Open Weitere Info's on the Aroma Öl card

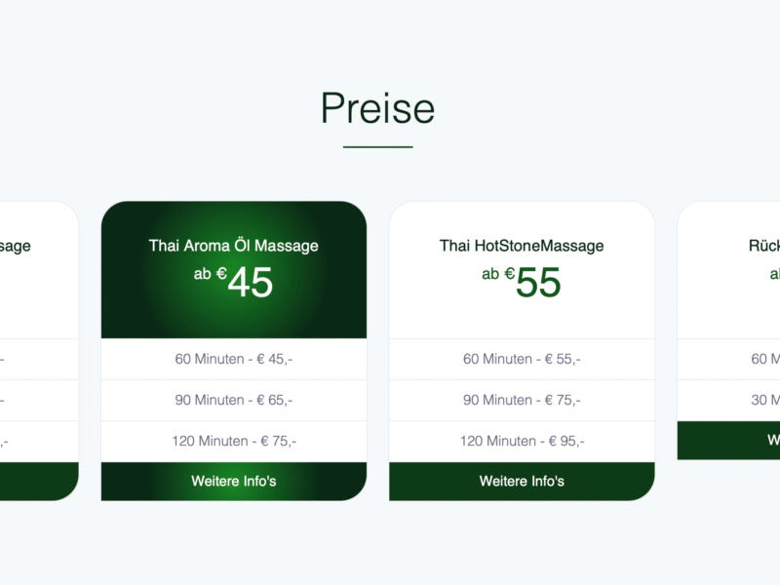click(234, 481)
